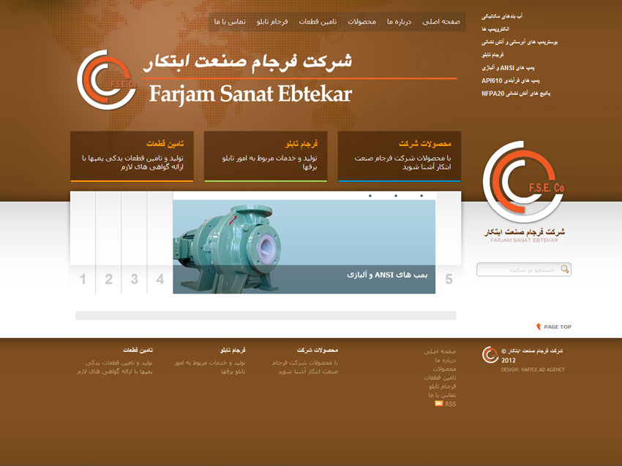Click the magnifier search icon

click(564, 270)
